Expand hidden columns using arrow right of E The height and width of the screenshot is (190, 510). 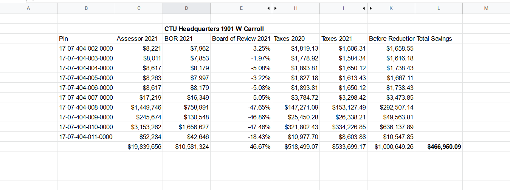268,8
